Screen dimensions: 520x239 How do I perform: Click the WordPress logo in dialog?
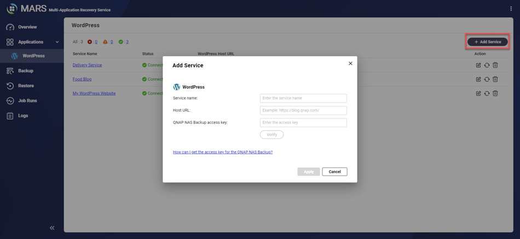point(176,87)
